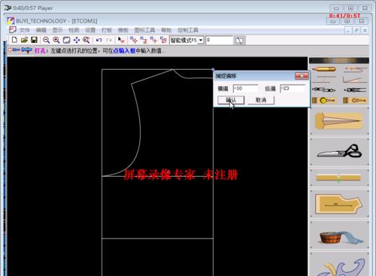The width and height of the screenshot is (376, 276).
Task: Click the new file icon in toolbar
Action: tap(14, 40)
